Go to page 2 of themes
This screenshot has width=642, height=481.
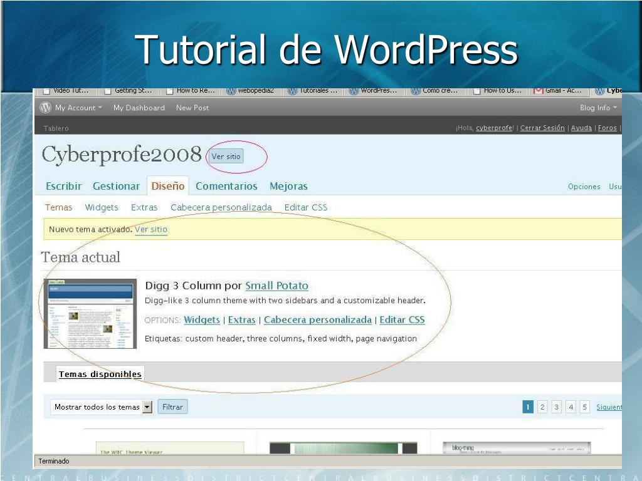pyautogui.click(x=542, y=407)
